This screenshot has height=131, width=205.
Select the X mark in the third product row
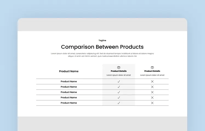point(152,92)
